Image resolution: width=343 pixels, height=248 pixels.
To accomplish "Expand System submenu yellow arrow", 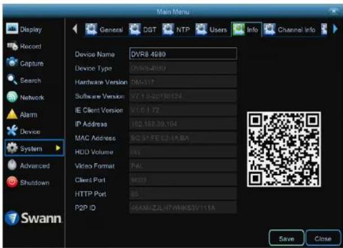I will tap(58, 148).
